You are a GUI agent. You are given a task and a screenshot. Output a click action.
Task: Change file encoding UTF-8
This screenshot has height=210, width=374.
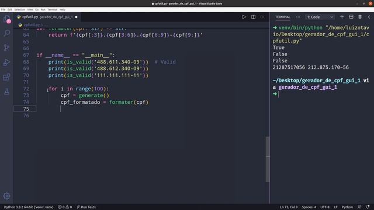pyautogui.click(x=325, y=207)
